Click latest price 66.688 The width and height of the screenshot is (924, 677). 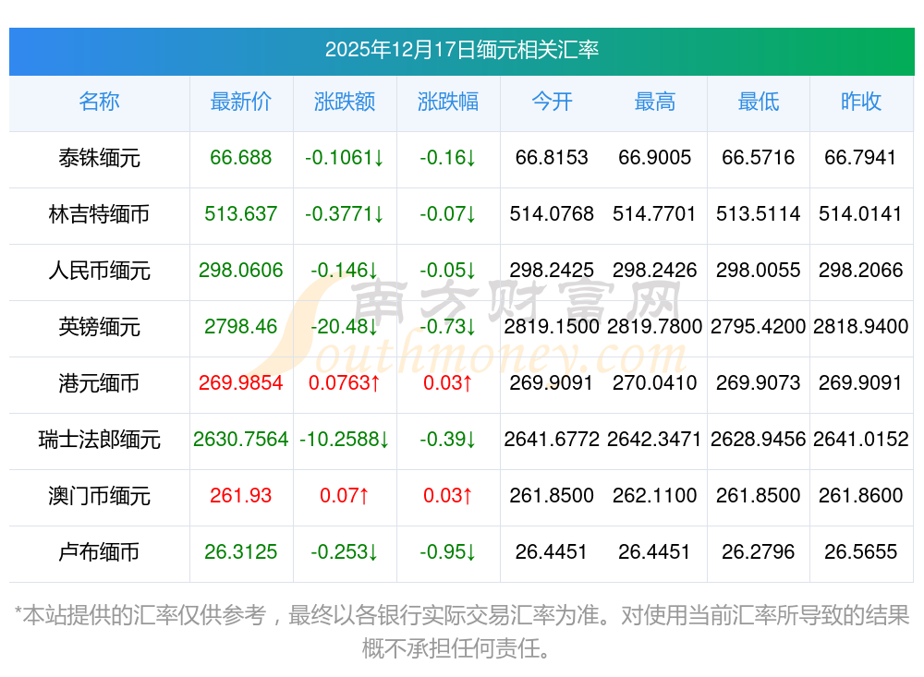(x=240, y=157)
